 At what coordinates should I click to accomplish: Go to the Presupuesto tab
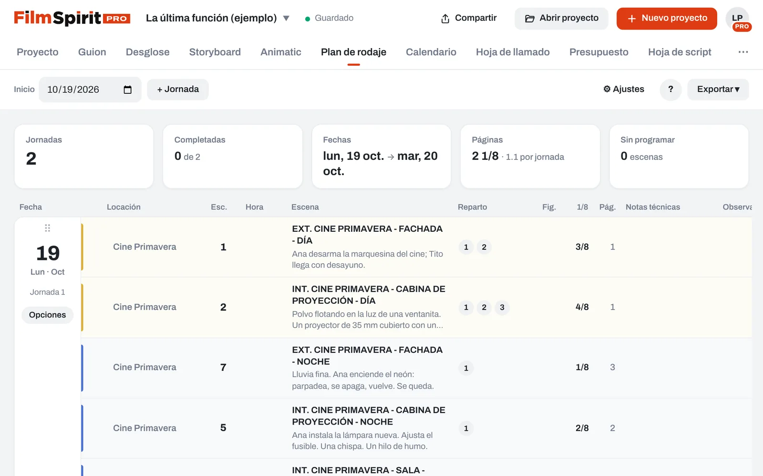[599, 52]
